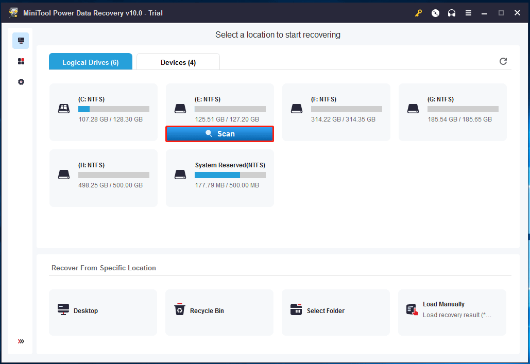Close the MiniTool window
The width and height of the screenshot is (530, 364).
517,13
